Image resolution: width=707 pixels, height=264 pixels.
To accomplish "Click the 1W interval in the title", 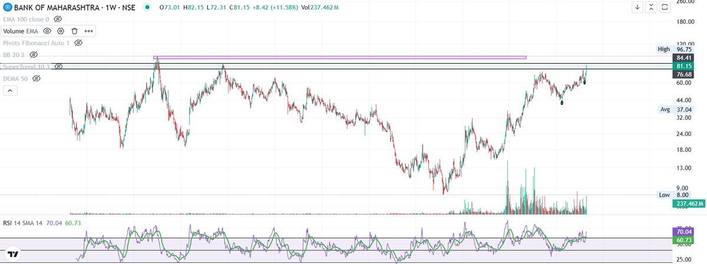I will click(111, 8).
